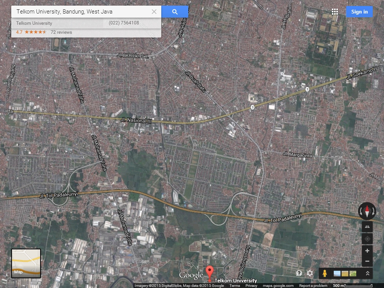Click the Jl. Nasional III road label
Viewport: 384px width, 288px height.
pos(136,120)
